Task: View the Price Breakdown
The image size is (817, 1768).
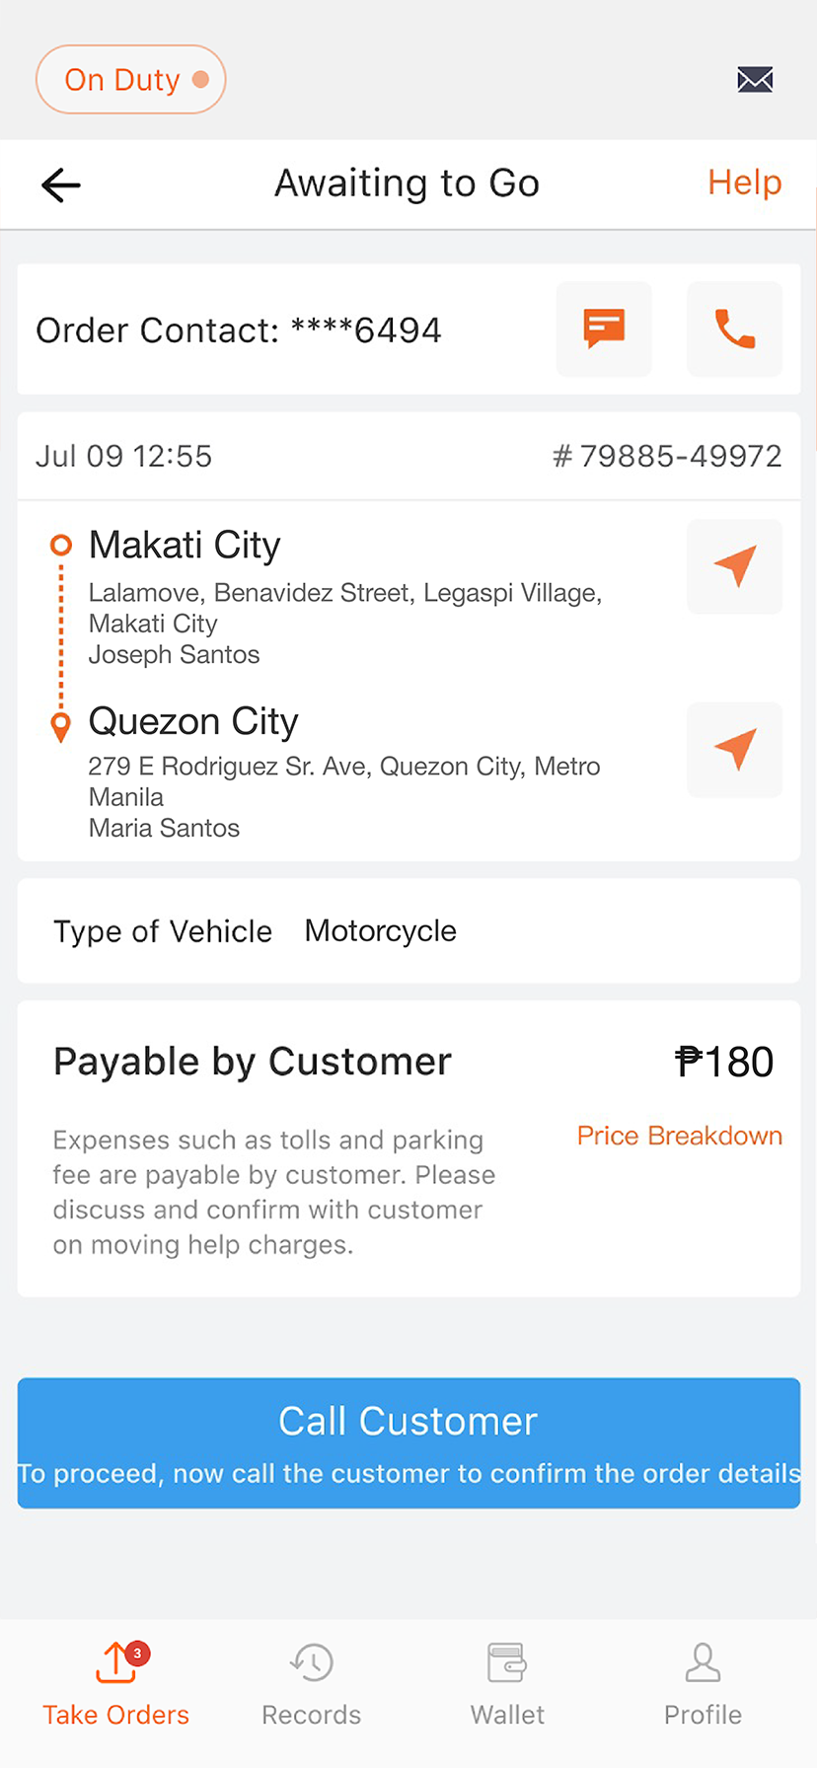Action: click(679, 1136)
